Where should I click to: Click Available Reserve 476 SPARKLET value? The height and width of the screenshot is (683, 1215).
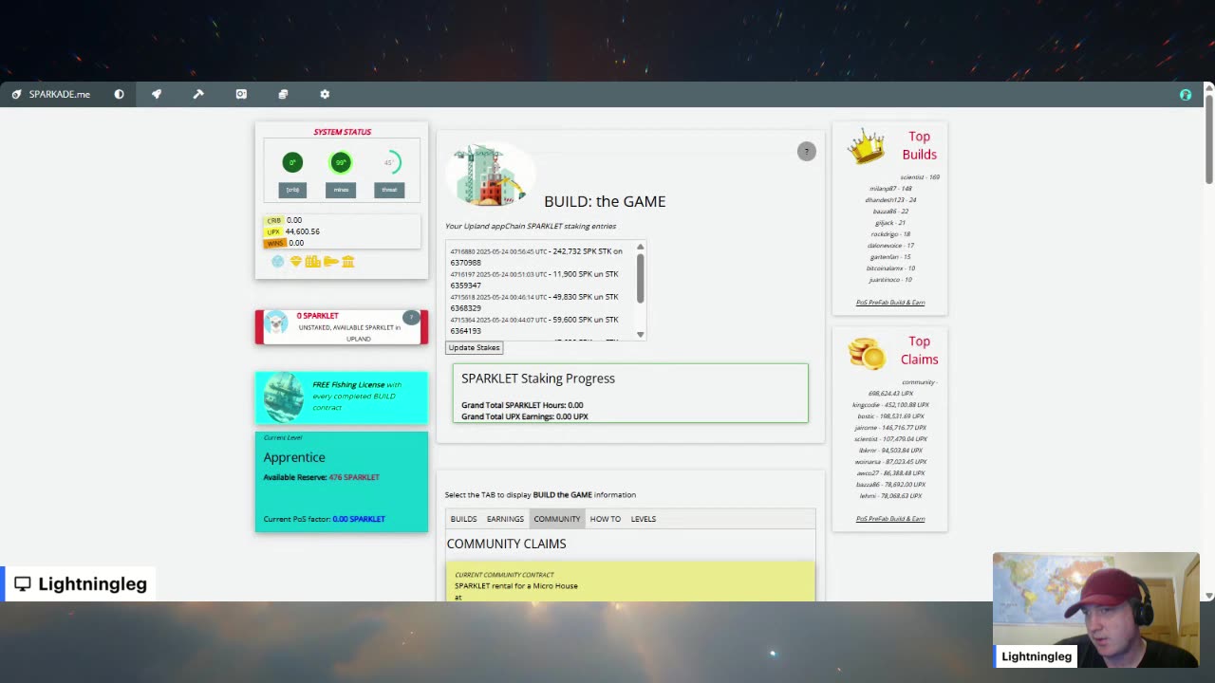click(354, 477)
